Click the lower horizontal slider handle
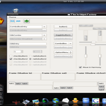106x106 pixels. [93, 45]
